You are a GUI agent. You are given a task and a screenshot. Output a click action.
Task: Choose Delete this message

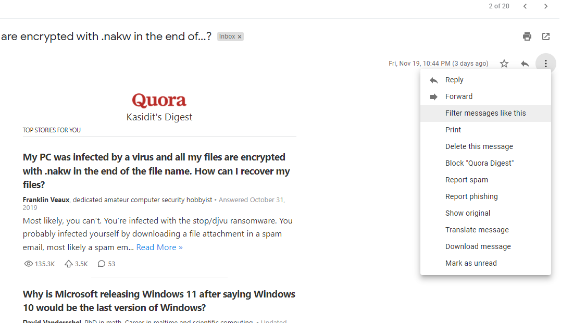(x=479, y=146)
